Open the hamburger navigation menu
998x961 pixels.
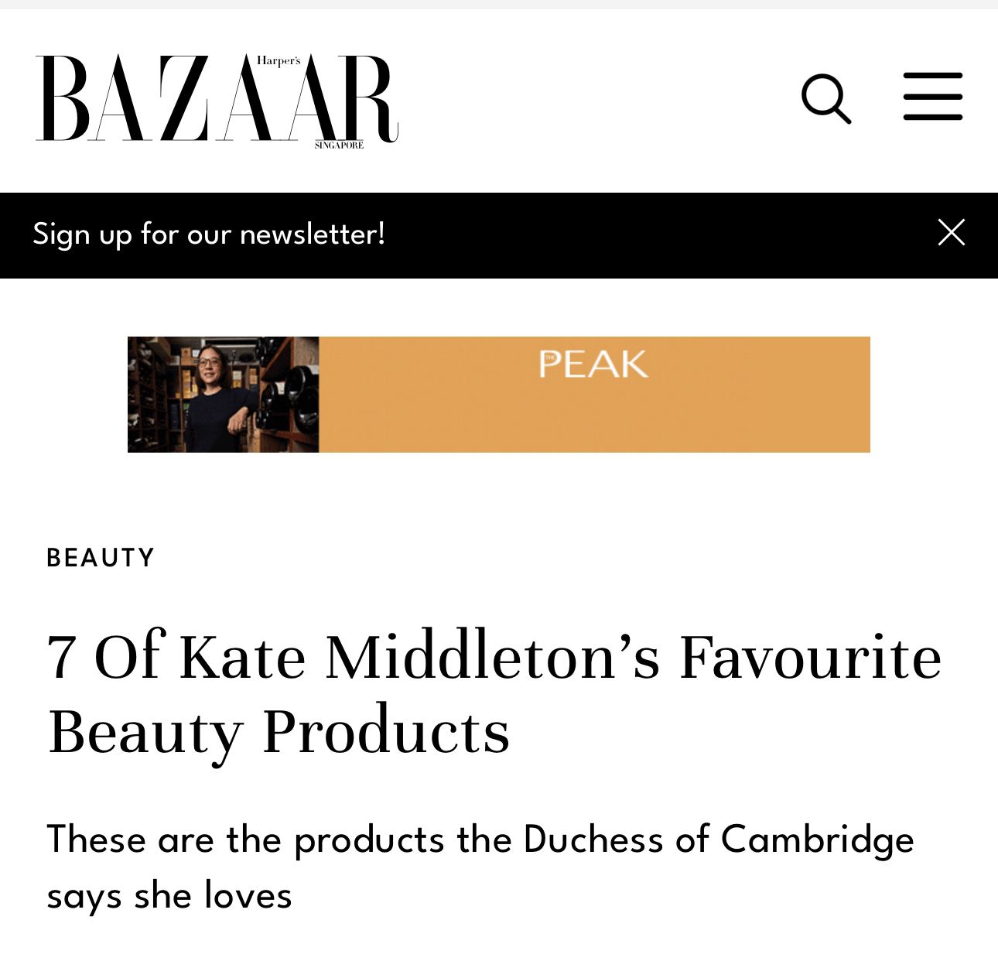tap(933, 97)
